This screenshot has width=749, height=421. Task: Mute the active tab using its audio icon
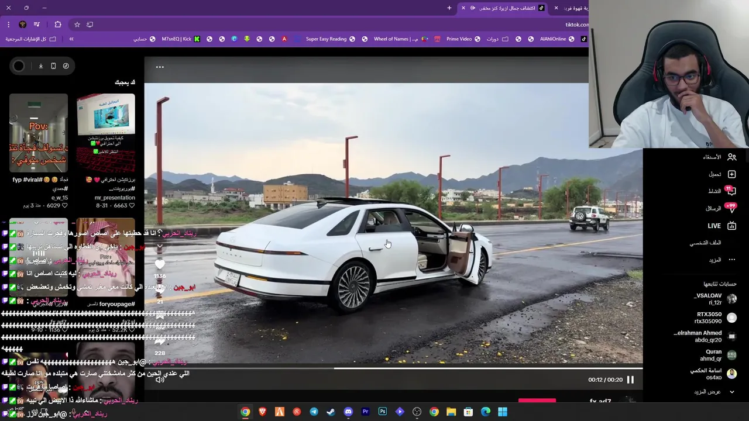pyautogui.click(x=473, y=8)
